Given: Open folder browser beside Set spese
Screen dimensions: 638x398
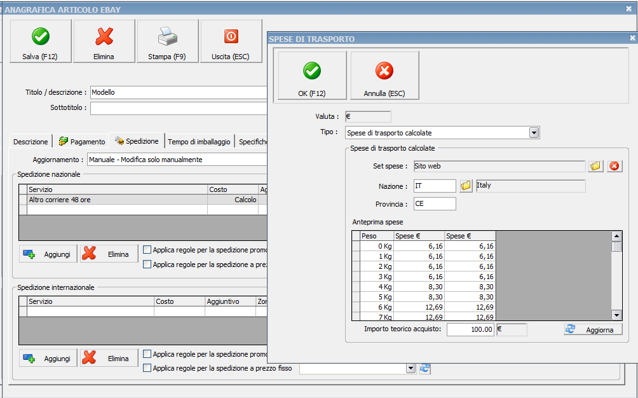Looking at the screenshot, I should coord(595,166).
